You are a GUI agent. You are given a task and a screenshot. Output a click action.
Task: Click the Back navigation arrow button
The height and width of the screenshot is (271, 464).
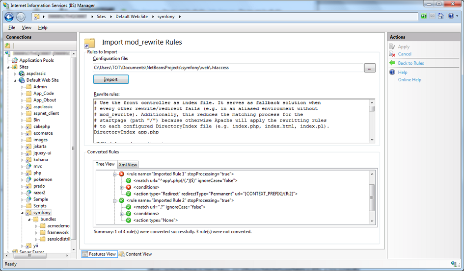tap(9, 17)
